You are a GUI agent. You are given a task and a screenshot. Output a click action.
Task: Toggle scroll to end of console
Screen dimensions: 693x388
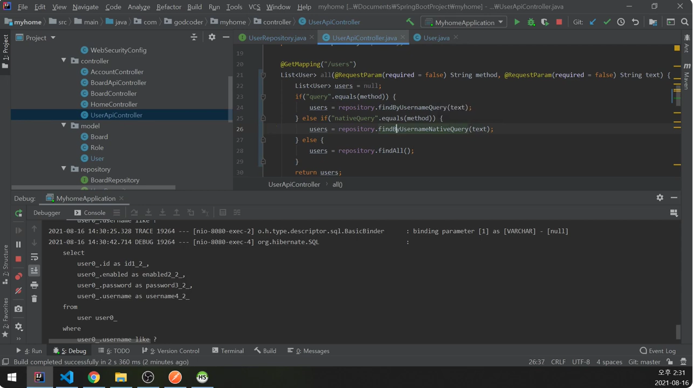point(34,271)
